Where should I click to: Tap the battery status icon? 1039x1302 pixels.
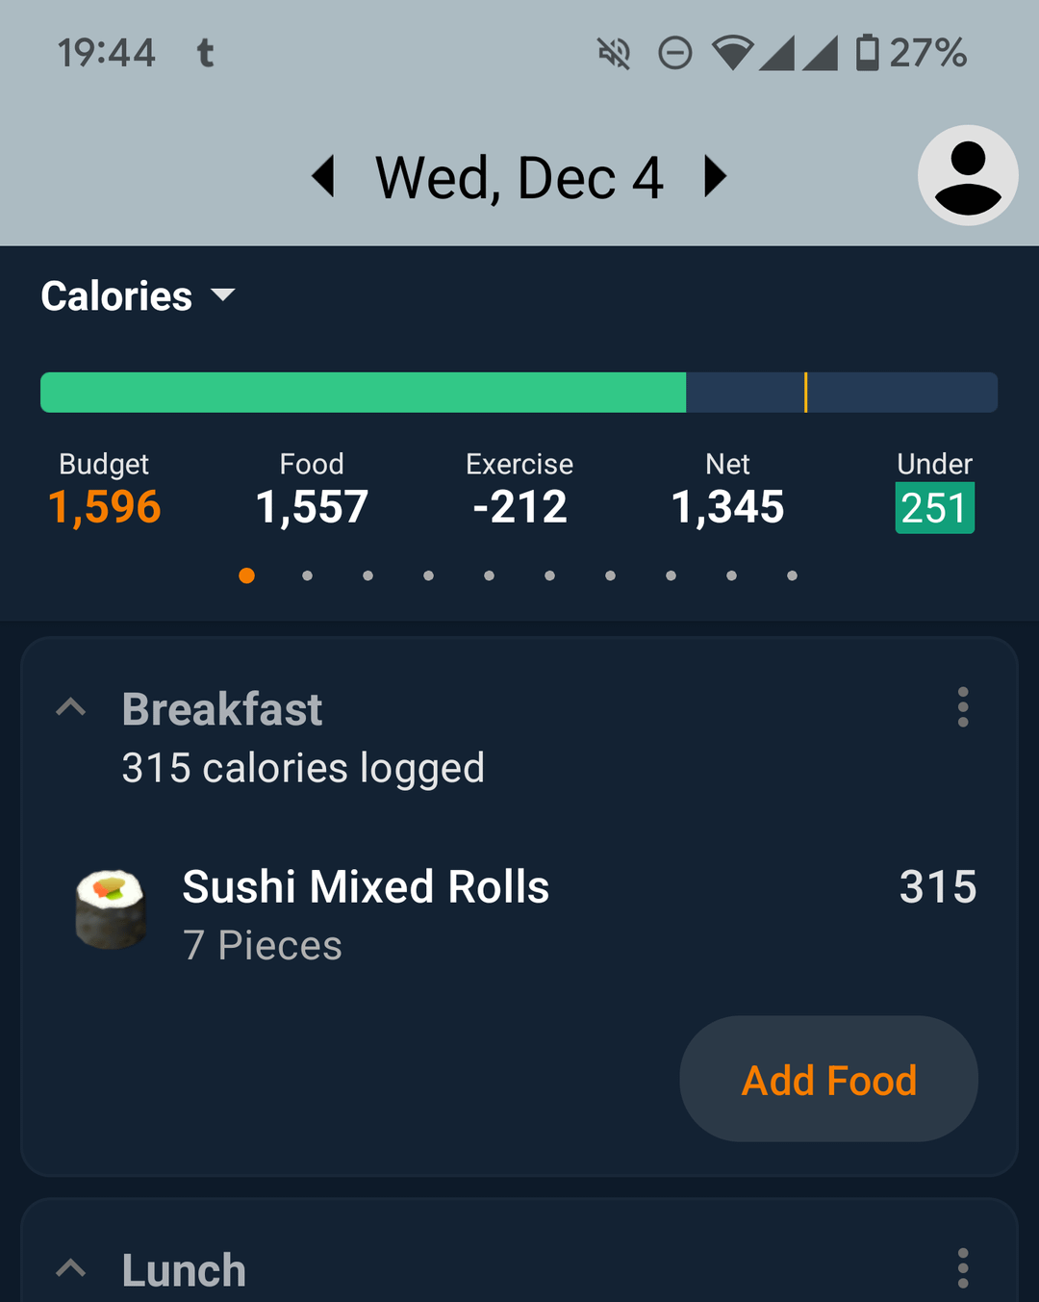(x=867, y=53)
